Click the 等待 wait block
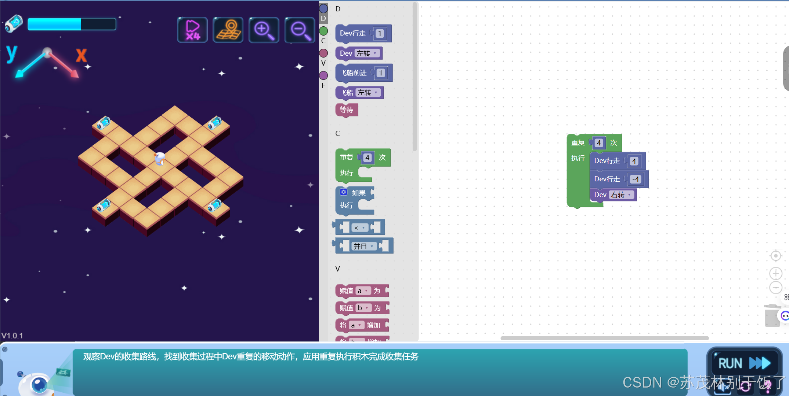The width and height of the screenshot is (789, 396). pos(346,110)
